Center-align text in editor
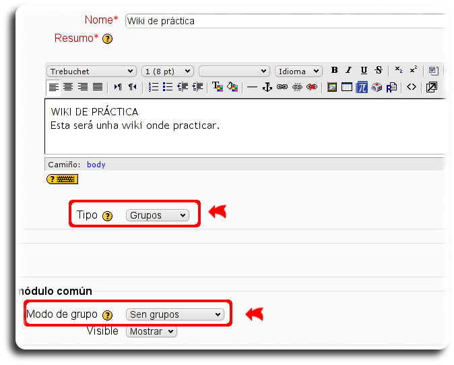Screen dimensions: 454x365 [x=68, y=87]
